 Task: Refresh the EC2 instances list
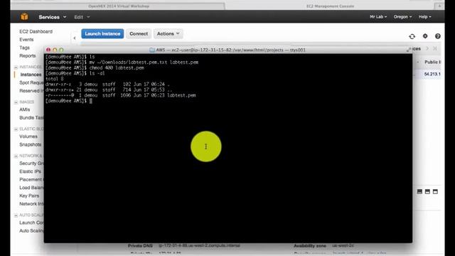[412, 36]
